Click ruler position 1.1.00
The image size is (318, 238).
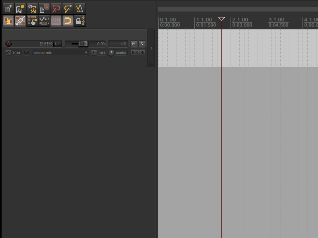[204, 19]
